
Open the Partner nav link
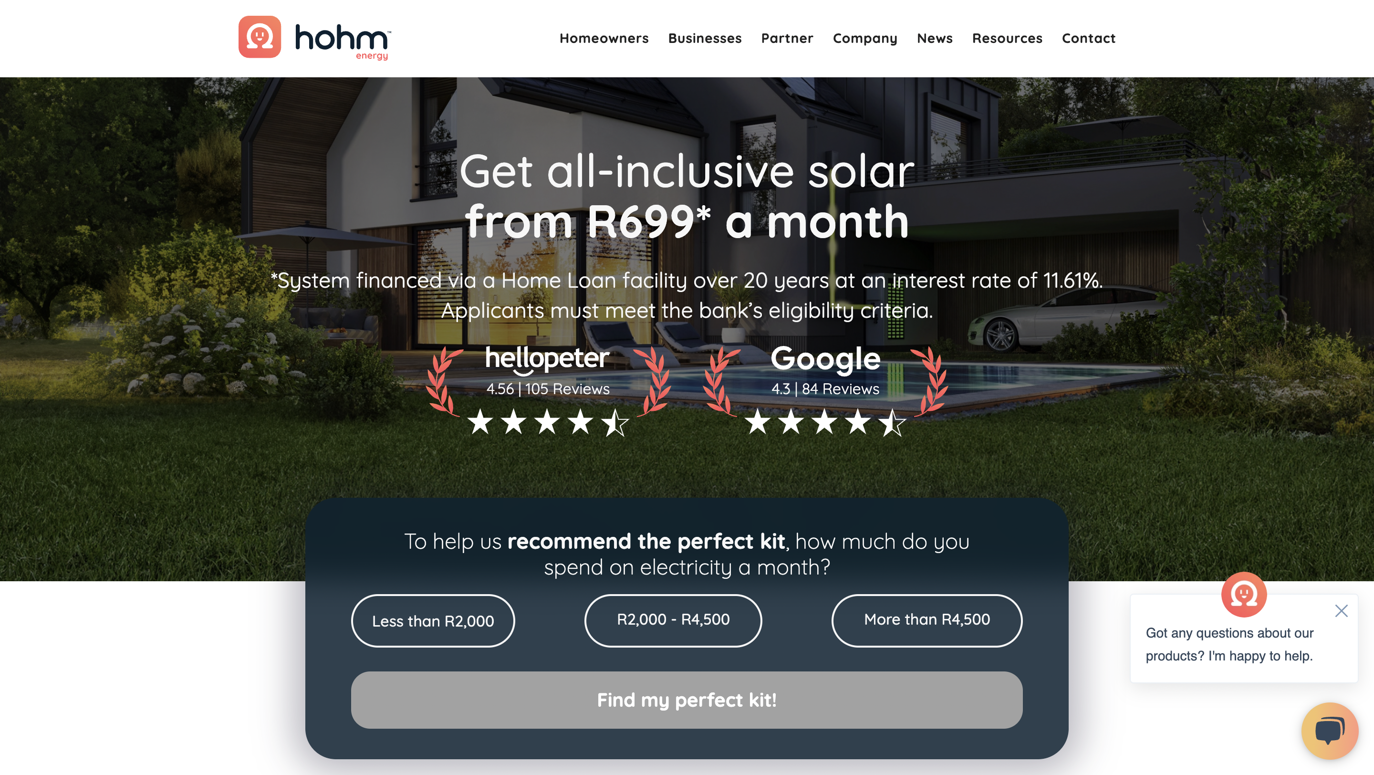[x=787, y=38]
